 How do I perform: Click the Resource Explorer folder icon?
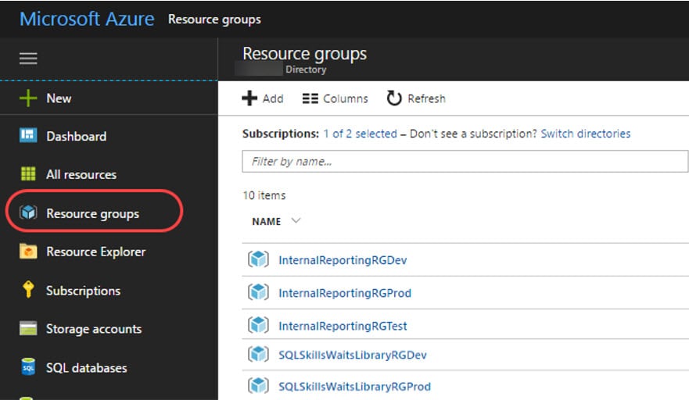pos(28,251)
